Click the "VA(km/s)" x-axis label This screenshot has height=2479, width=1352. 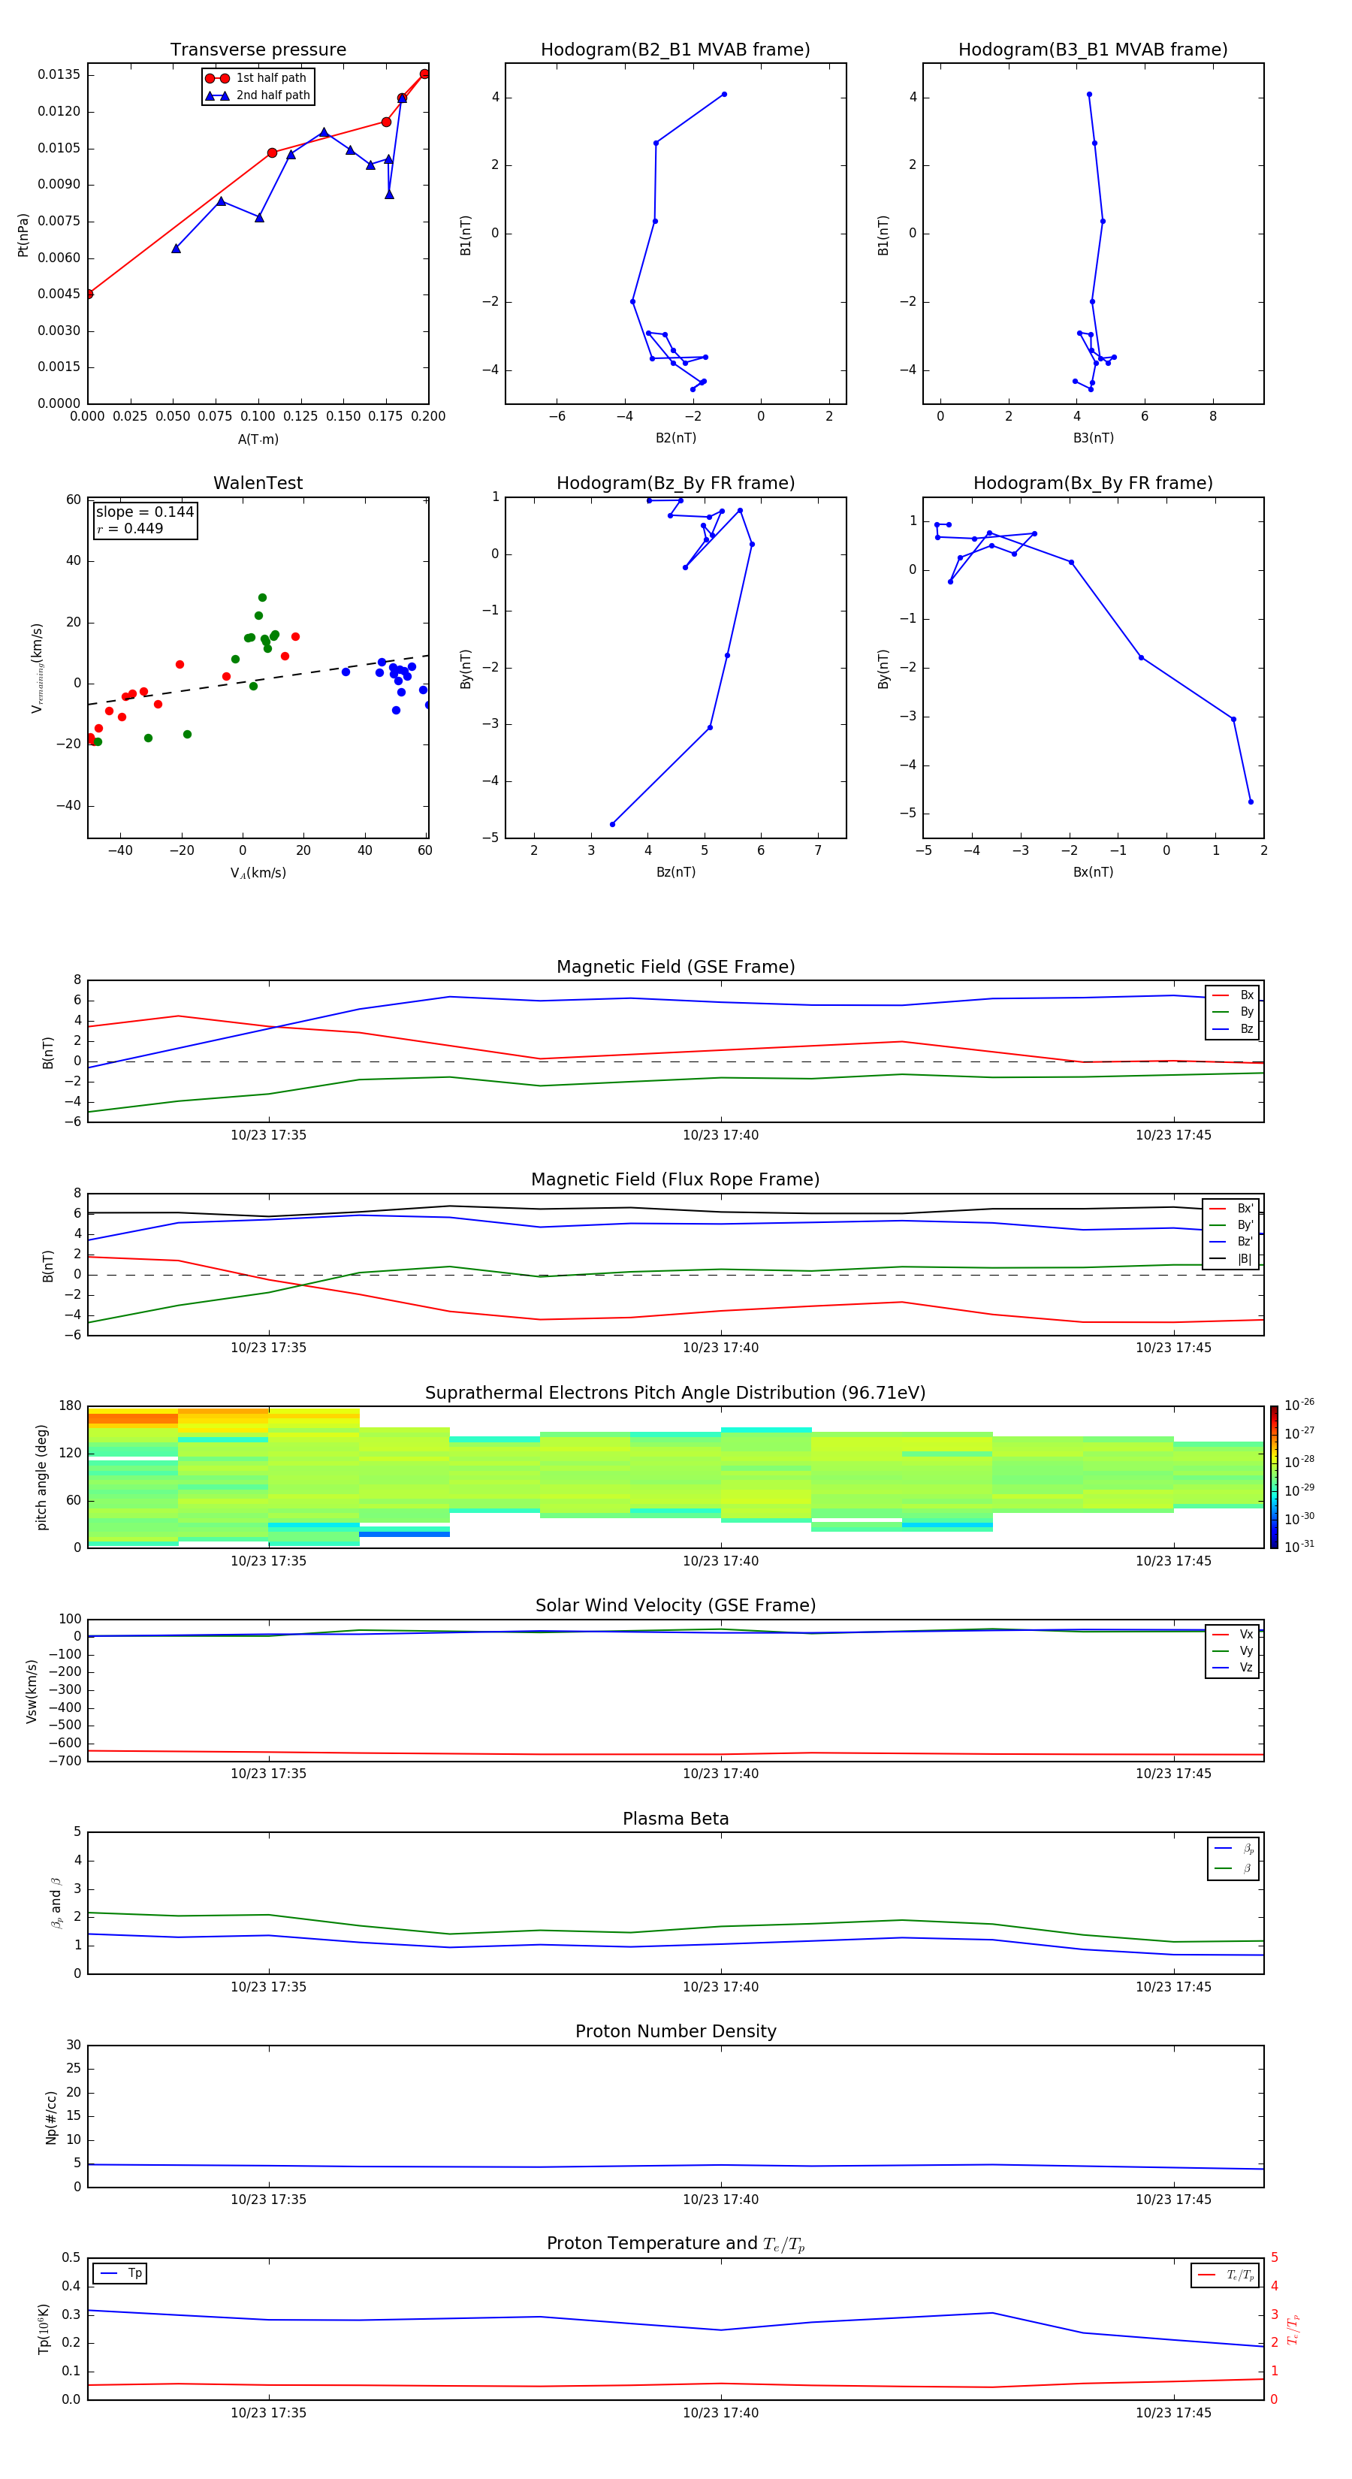258,873
